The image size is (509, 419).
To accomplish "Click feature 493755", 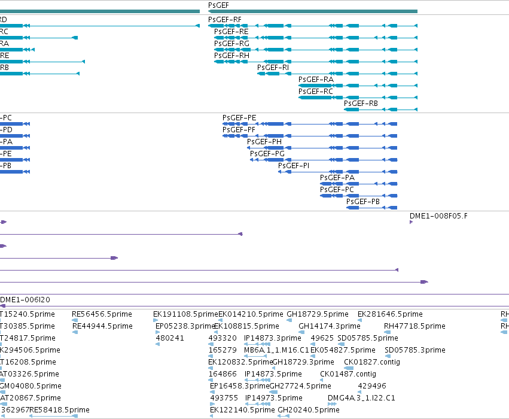I will point(224,398).
